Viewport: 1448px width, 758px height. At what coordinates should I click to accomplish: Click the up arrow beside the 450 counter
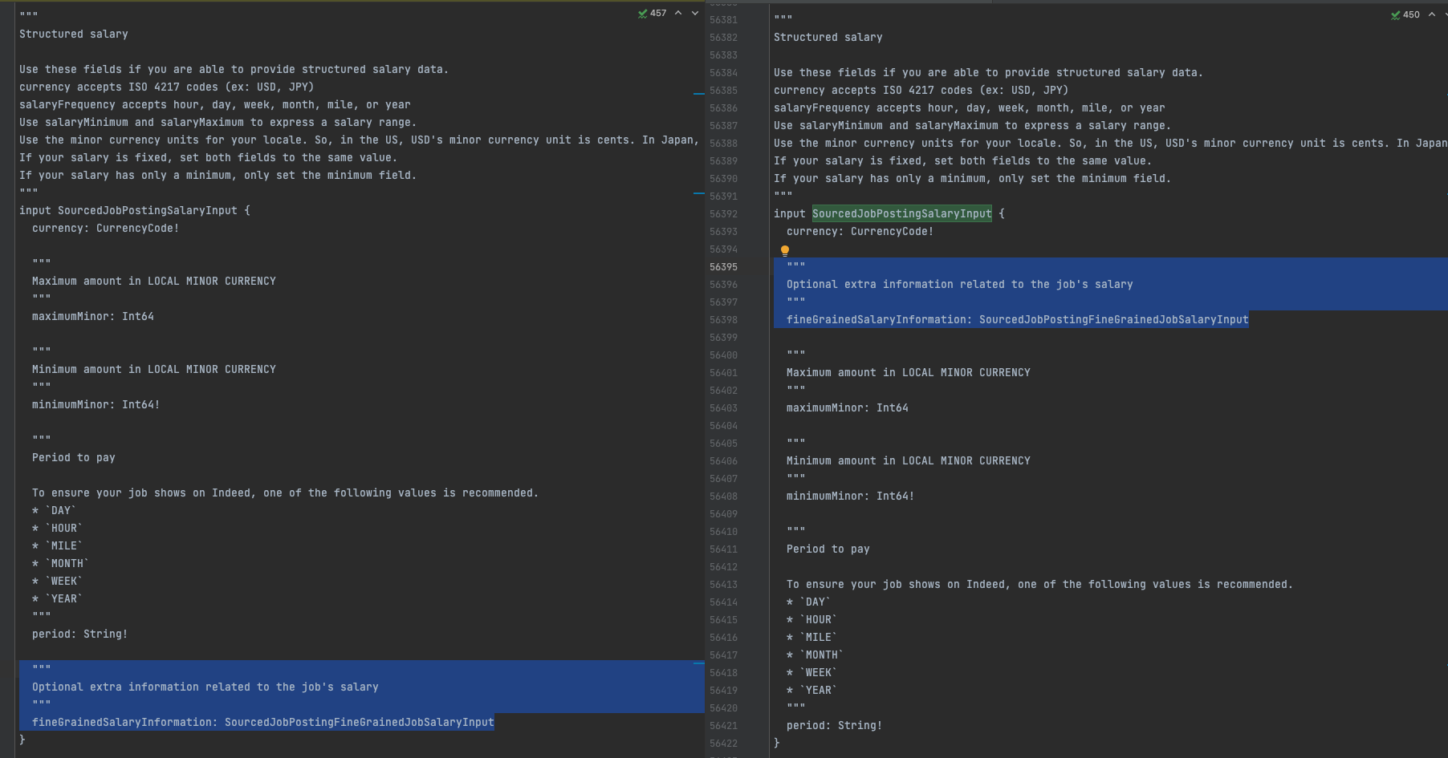[1431, 14]
